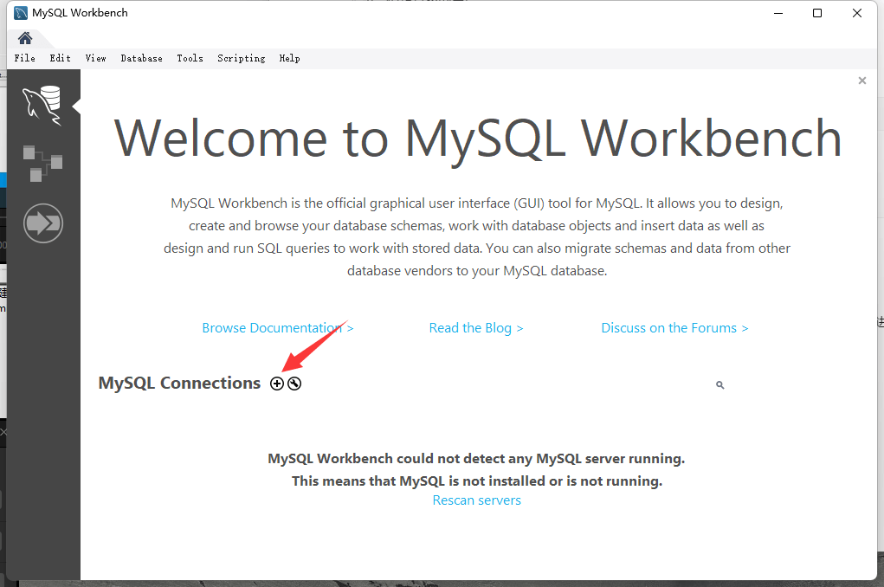Image resolution: width=884 pixels, height=587 pixels.
Task: Open the Help menu
Action: pyautogui.click(x=290, y=58)
